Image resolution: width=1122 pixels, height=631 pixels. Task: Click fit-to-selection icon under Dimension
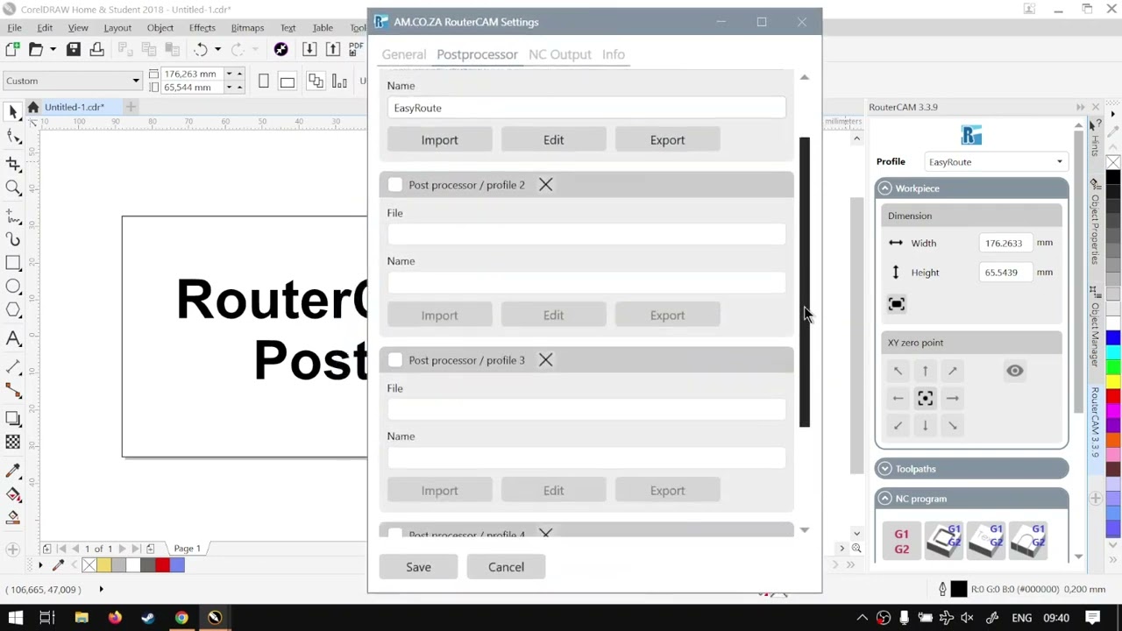pos(896,304)
